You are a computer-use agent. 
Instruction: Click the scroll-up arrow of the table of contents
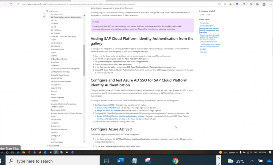click(84, 15)
